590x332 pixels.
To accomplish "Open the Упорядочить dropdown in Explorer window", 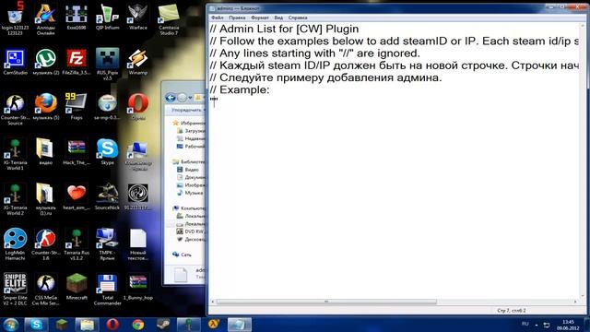I will (188, 110).
